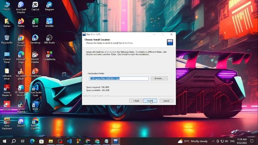The width and height of the screenshot is (258, 145).
Task: Select the Gameloop desktop icon
Action: pyautogui.click(x=35, y=39)
